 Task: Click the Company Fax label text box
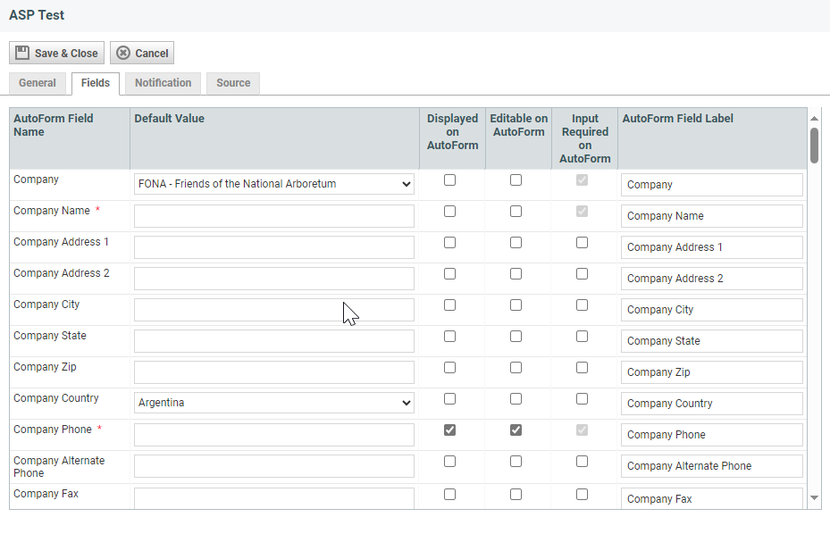point(711,498)
